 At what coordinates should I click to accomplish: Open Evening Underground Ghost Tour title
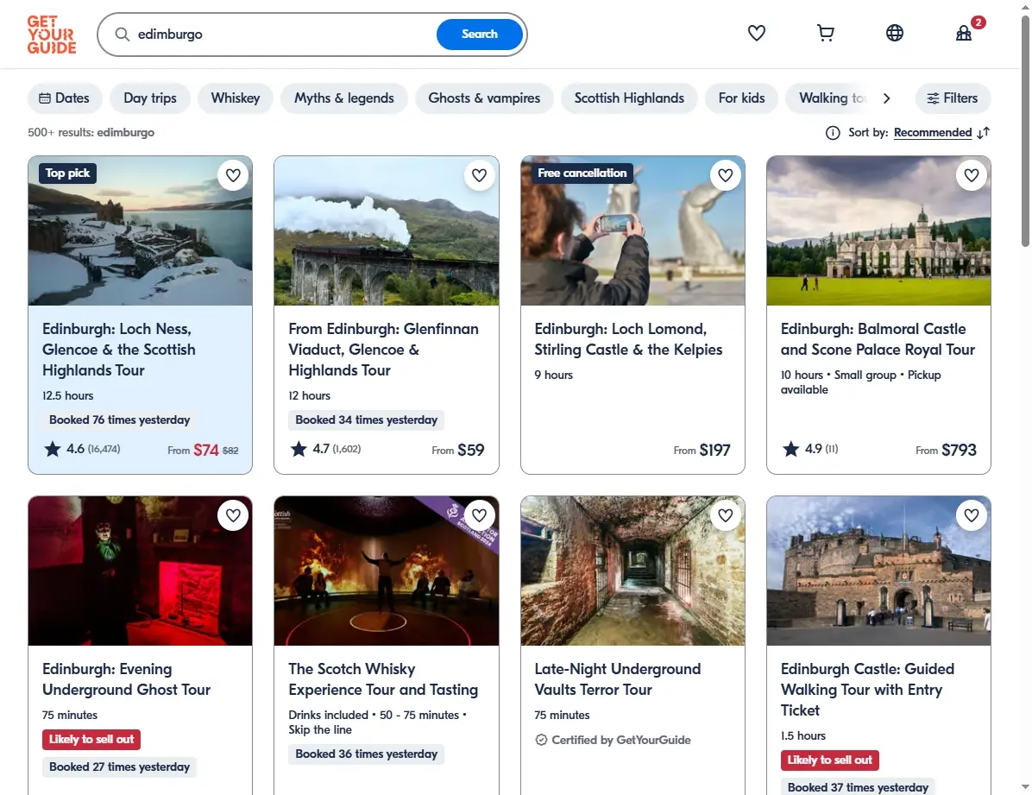tap(126, 679)
